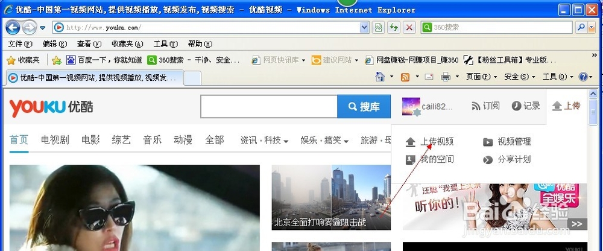Click the YOUKU 优酷 logo

51,107
